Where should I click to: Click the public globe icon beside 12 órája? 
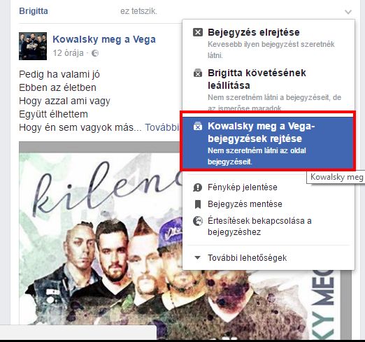(95, 53)
